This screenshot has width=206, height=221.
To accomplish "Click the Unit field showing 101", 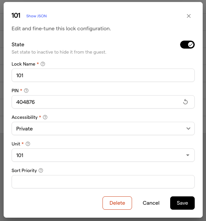I will pyautogui.click(x=96, y=155).
